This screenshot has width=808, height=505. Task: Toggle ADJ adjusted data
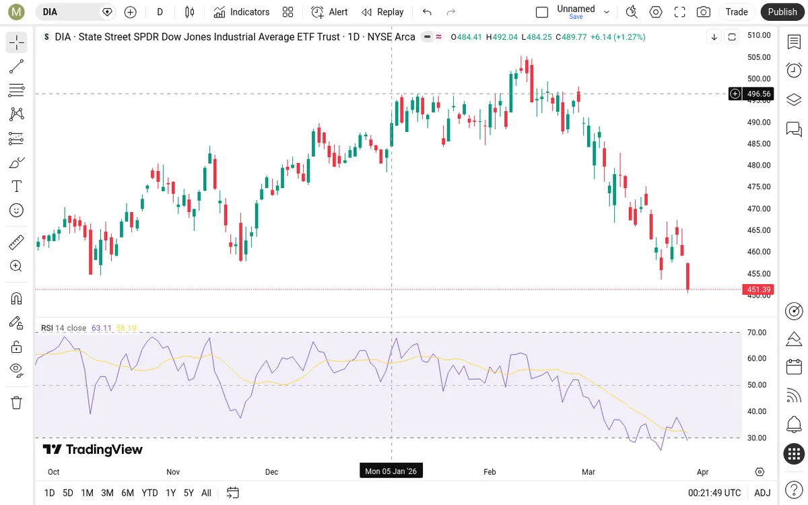(x=762, y=493)
